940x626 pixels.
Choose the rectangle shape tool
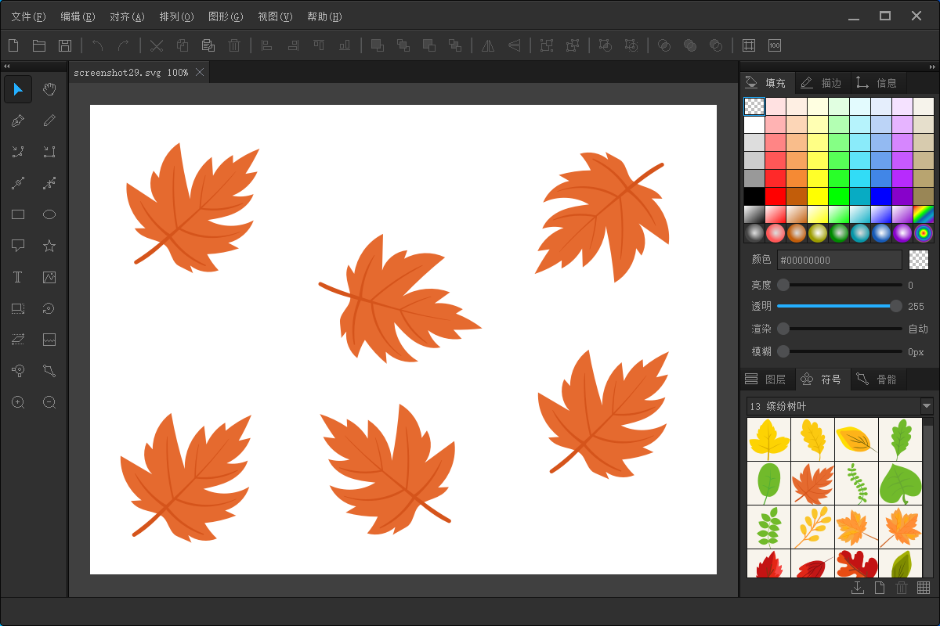(18, 214)
